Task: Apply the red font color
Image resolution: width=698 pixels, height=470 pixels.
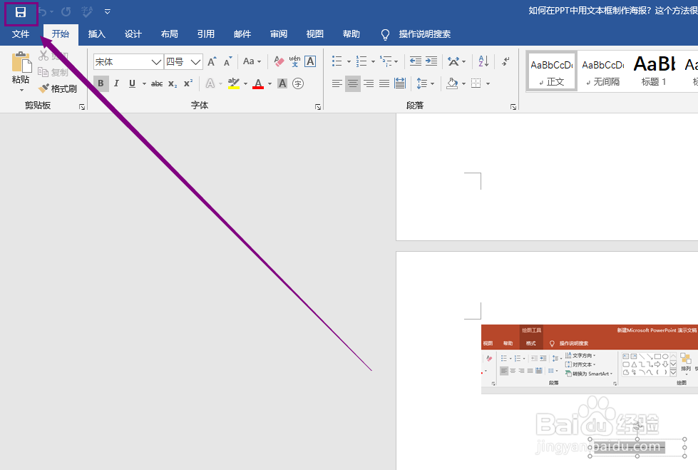Action: pos(258,83)
